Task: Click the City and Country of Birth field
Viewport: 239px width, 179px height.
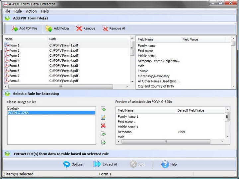Action: [184, 86]
